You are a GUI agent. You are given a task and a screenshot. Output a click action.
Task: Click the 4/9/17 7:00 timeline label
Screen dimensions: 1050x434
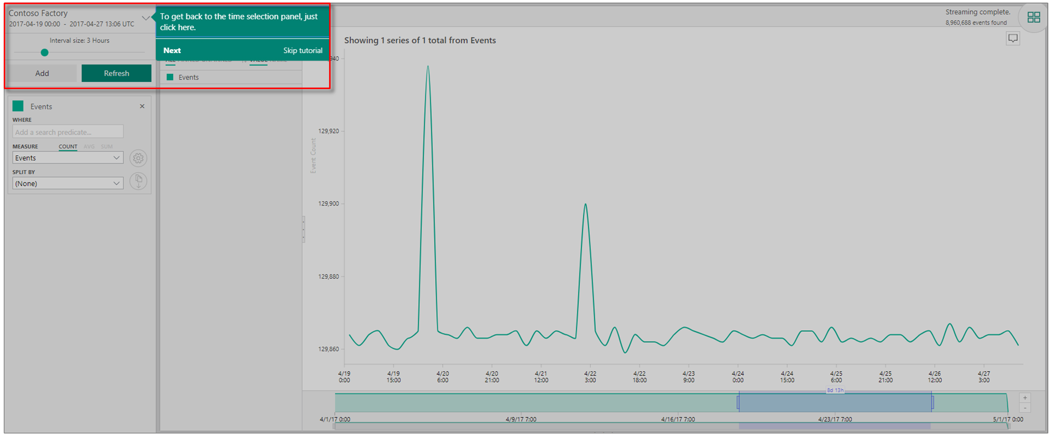coord(521,419)
